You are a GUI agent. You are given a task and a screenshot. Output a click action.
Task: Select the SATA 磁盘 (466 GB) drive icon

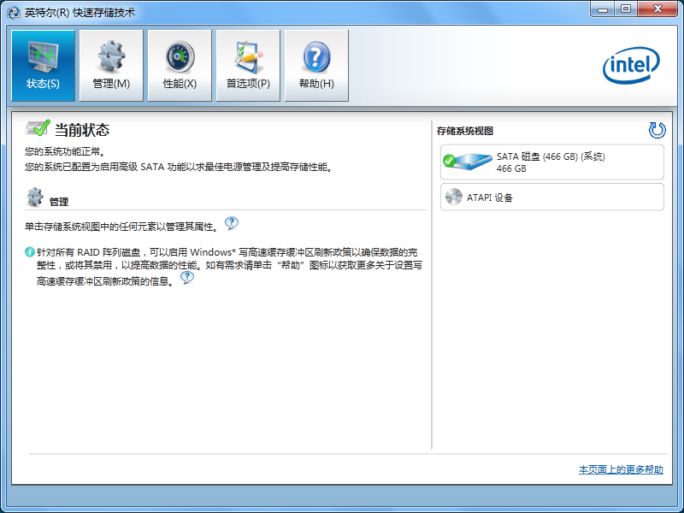click(x=467, y=162)
